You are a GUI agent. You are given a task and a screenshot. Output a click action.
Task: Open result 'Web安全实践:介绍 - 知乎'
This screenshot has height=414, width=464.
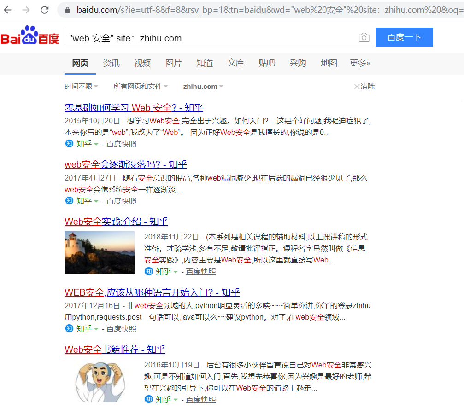(x=116, y=222)
